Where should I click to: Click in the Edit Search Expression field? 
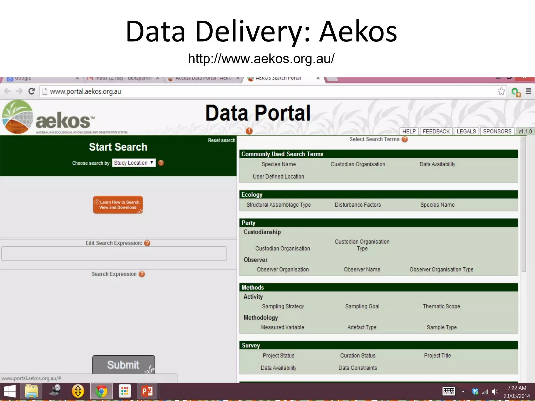tap(114, 253)
